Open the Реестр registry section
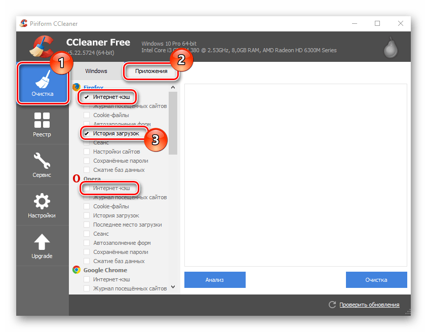 [x=42, y=124]
